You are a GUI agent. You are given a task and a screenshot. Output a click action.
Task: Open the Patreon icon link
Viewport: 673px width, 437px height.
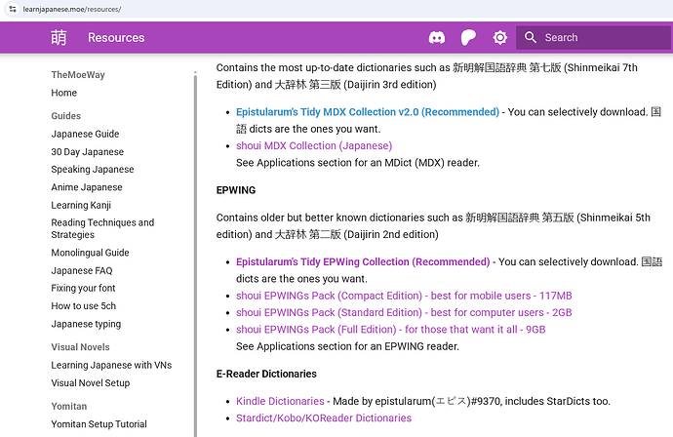point(468,38)
